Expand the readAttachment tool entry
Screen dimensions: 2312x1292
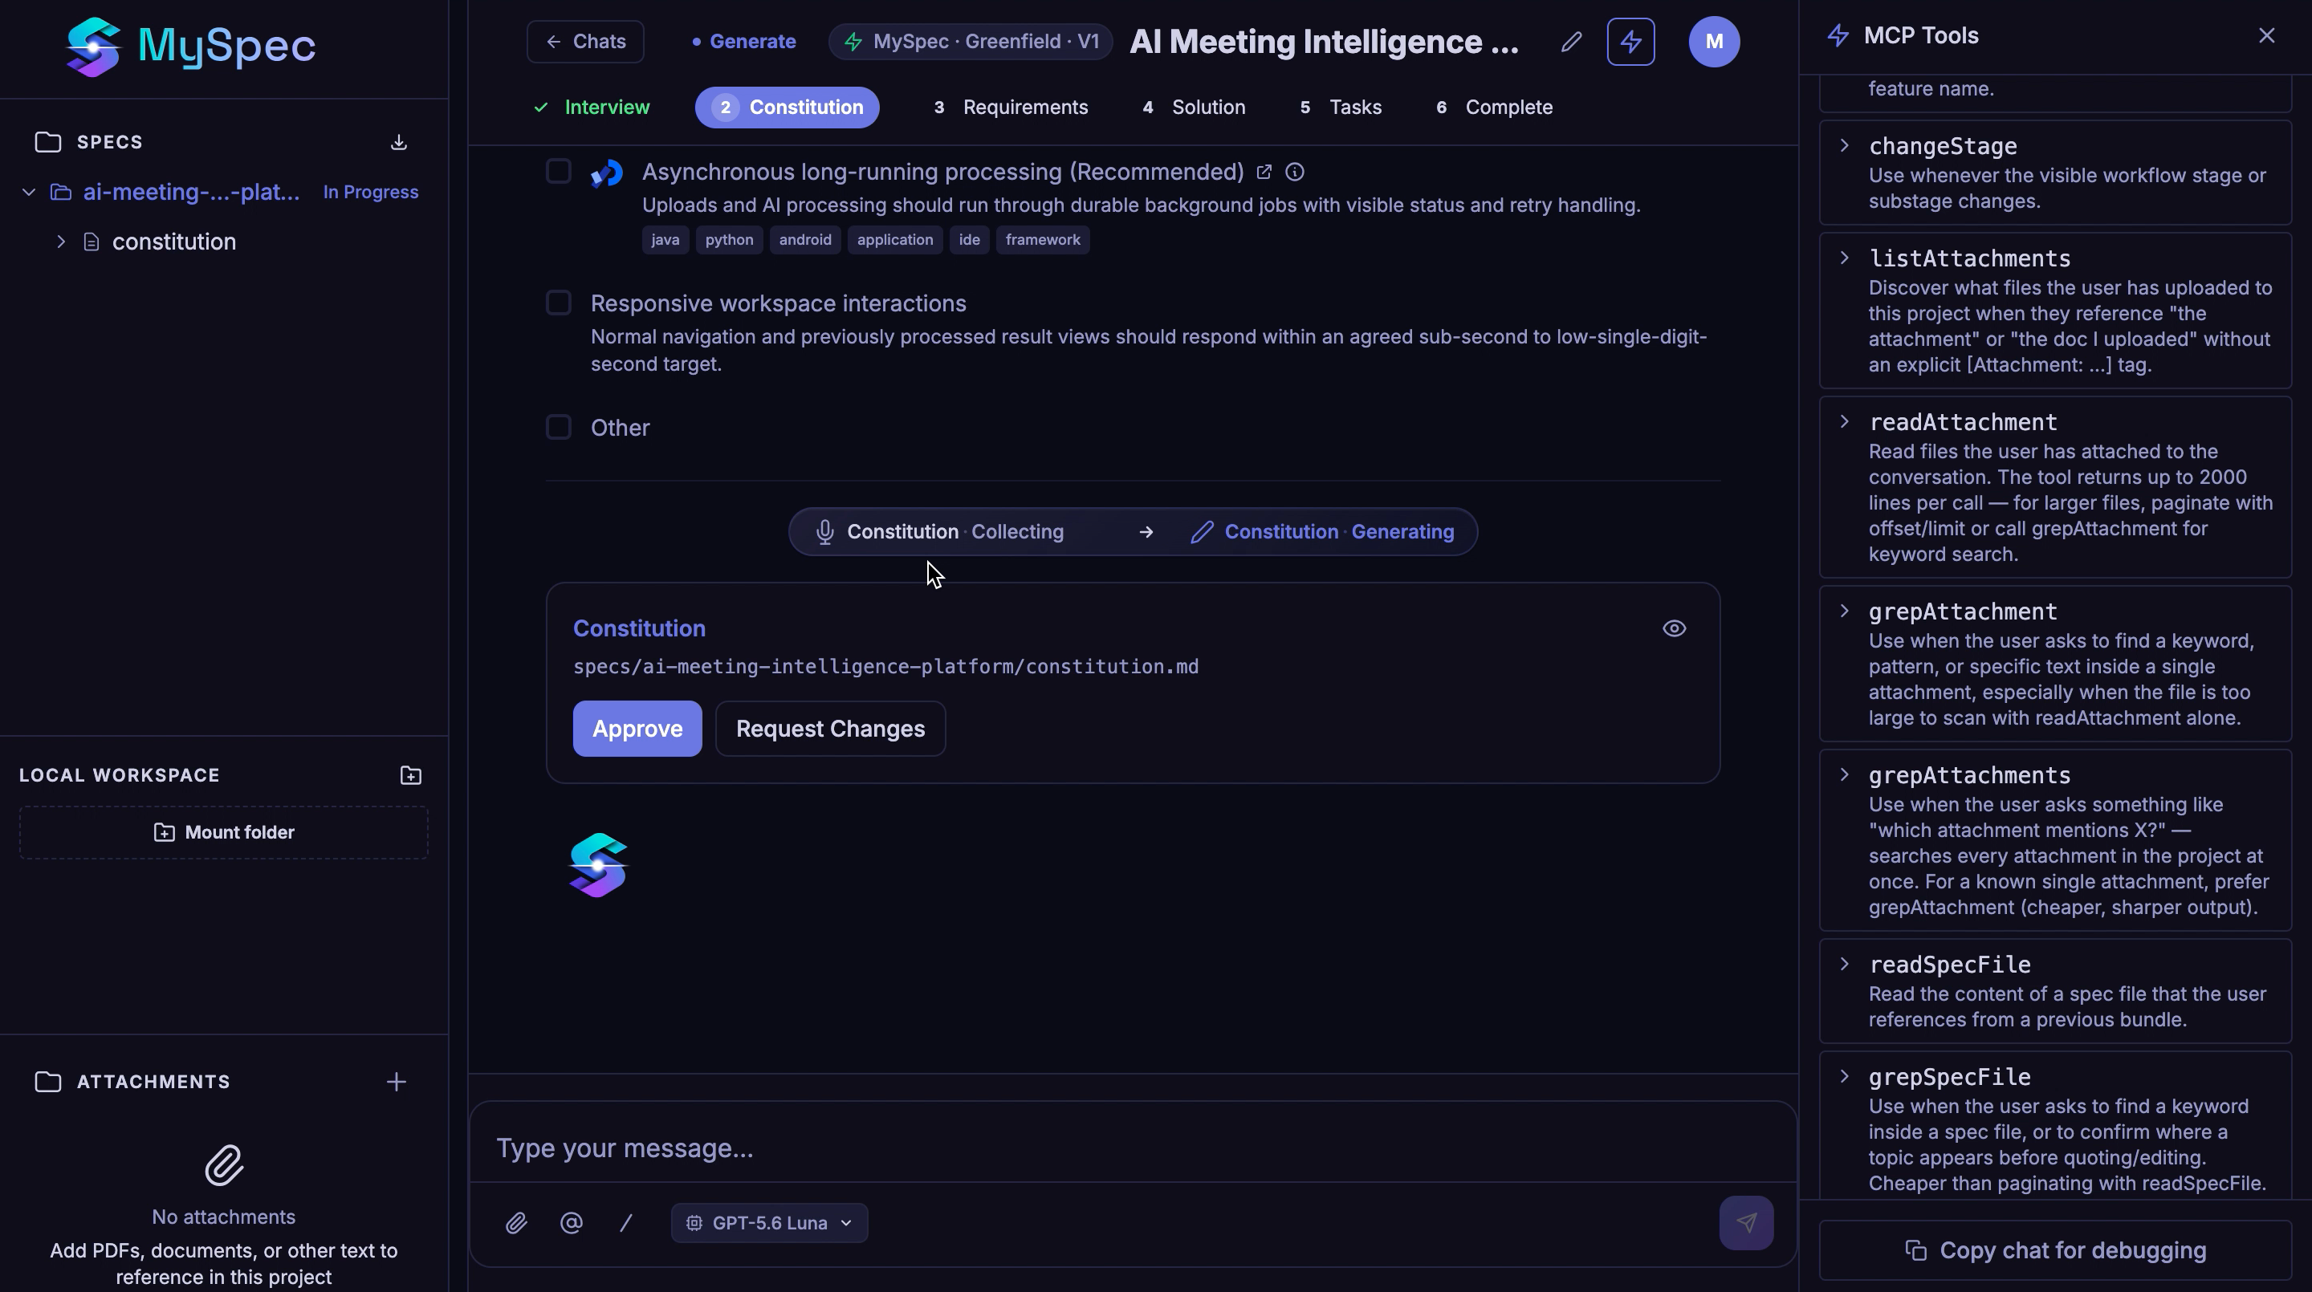pyautogui.click(x=1845, y=421)
